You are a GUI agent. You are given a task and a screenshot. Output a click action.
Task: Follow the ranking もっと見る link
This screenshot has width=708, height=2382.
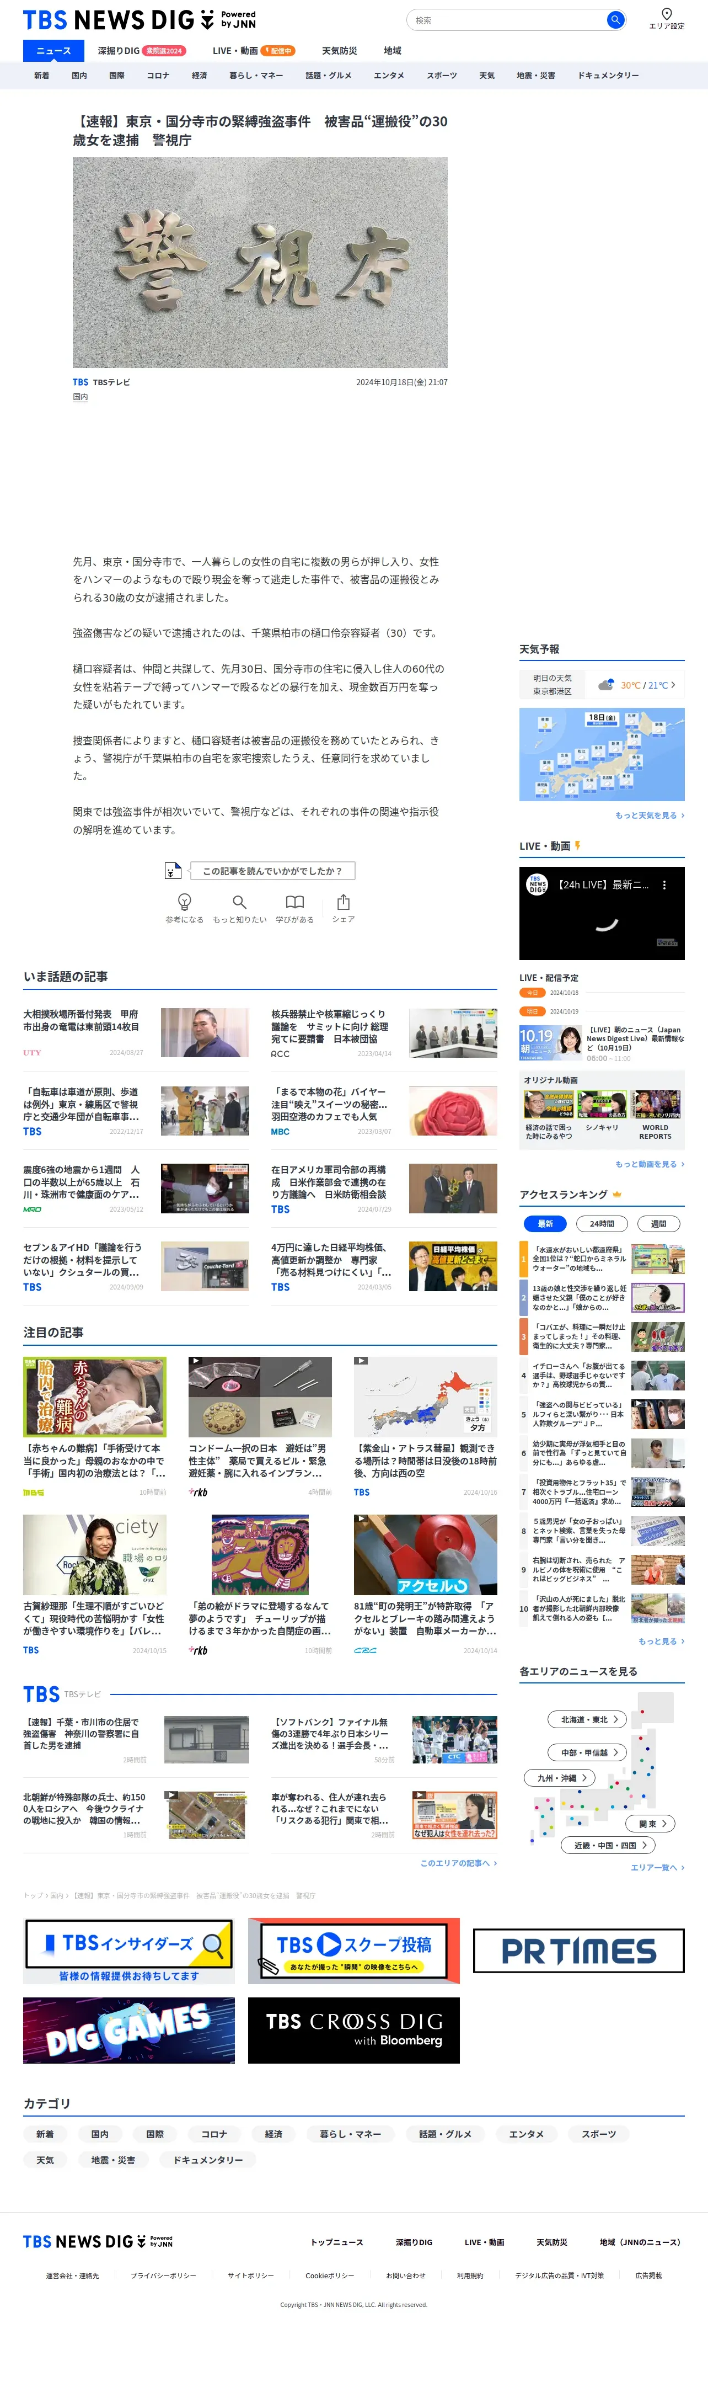coord(662,1642)
